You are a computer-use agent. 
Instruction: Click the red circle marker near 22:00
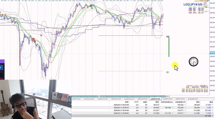tap(41, 35)
